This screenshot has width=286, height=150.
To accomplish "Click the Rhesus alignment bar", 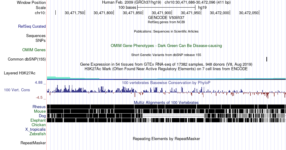I will point(166,107).
